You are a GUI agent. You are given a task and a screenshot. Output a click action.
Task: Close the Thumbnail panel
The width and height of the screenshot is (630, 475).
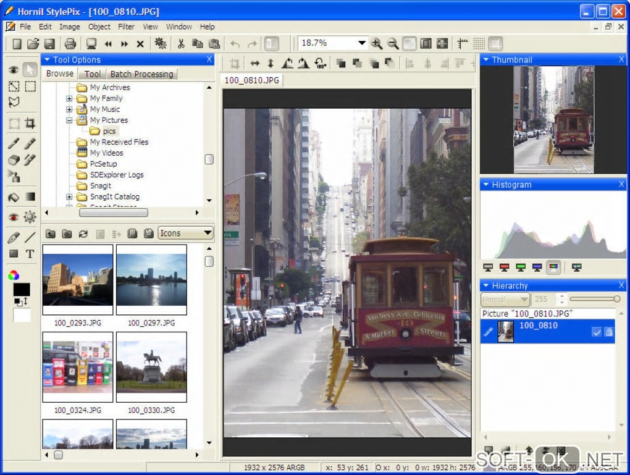(621, 59)
